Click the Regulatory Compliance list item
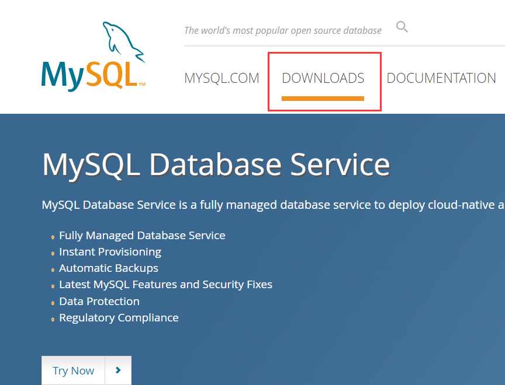 pos(119,318)
